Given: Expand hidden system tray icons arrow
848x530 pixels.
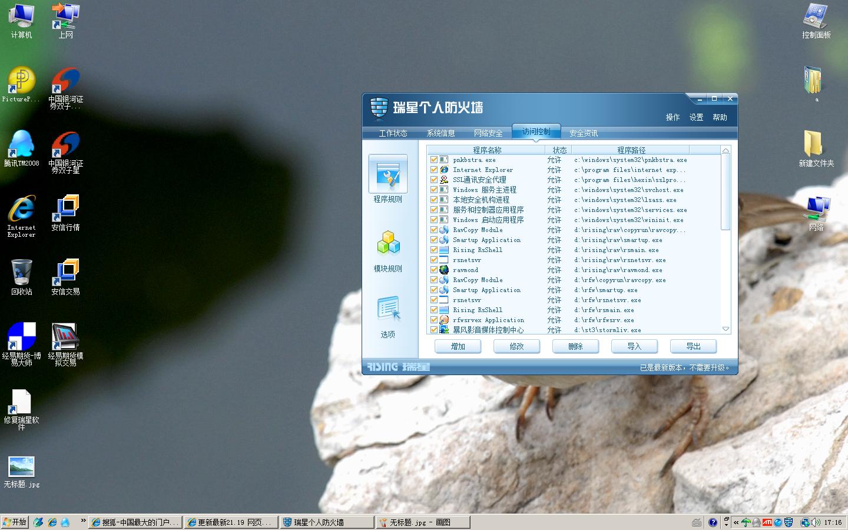Looking at the screenshot, I should pos(736,522).
